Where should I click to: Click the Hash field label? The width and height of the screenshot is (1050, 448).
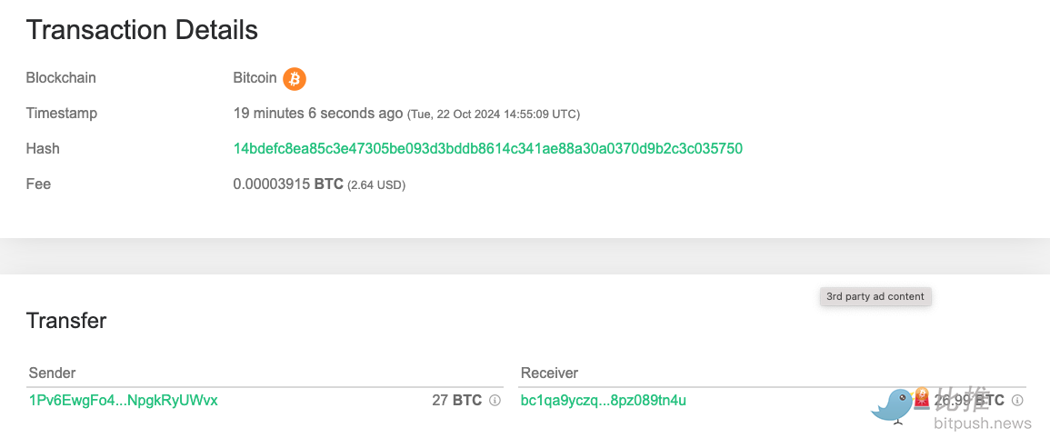[43, 148]
